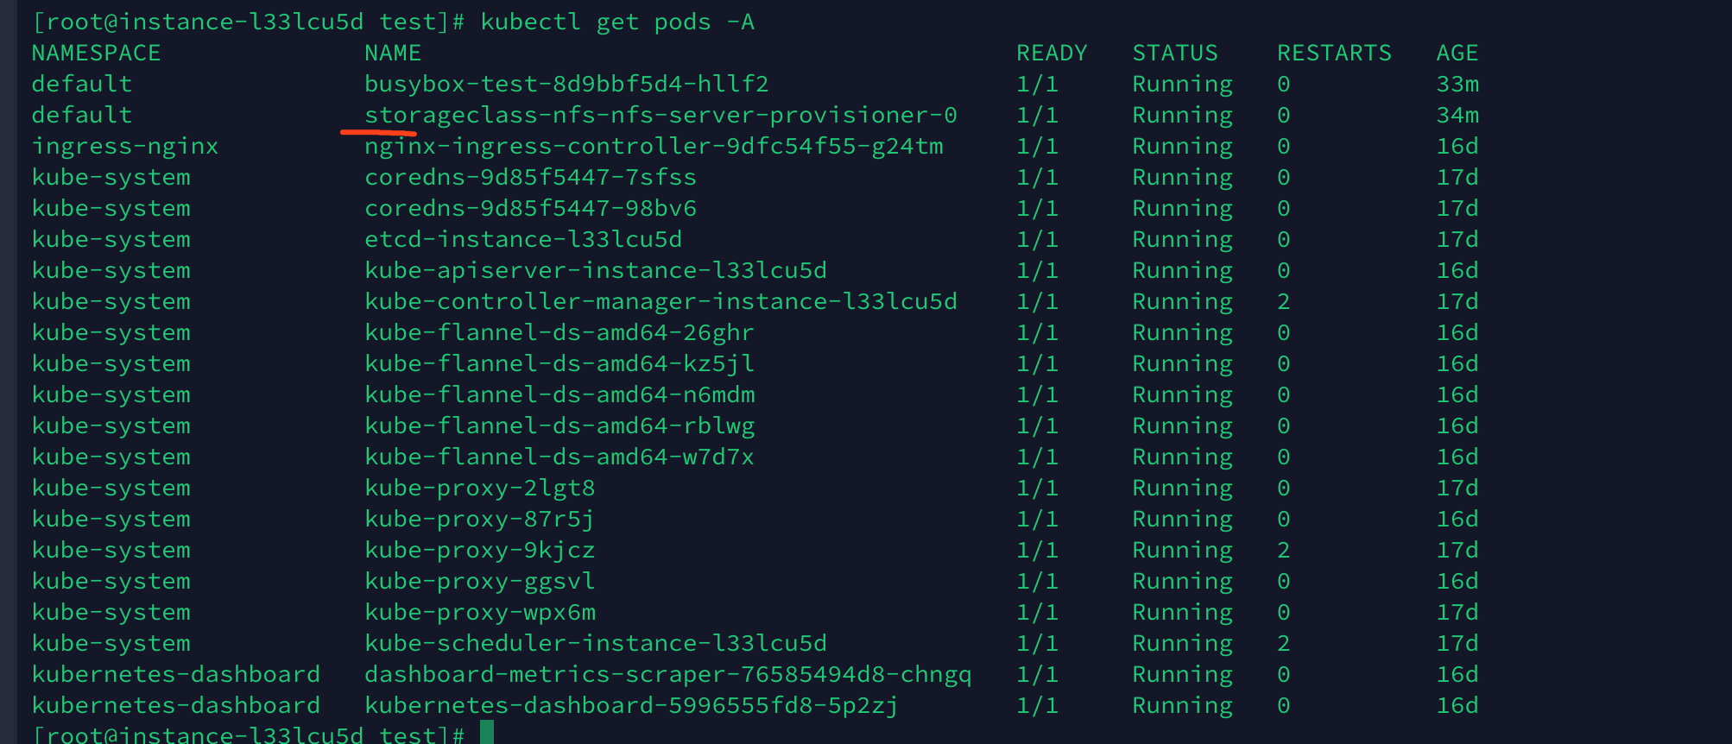Screen dimensions: 1732x744
Task: Click kube-scheduler-instance-l33lcu5d pod name
Action: [596, 644]
